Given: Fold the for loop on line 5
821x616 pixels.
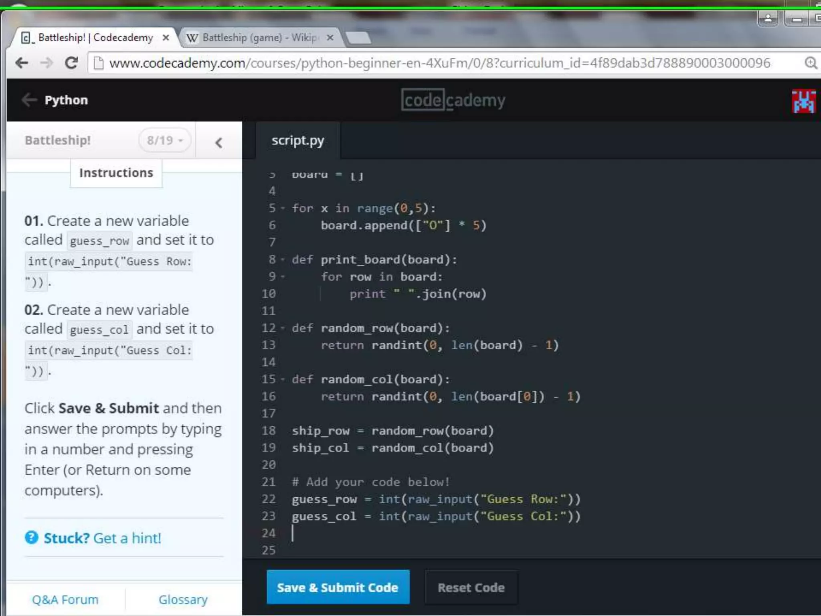Looking at the screenshot, I should (x=283, y=209).
